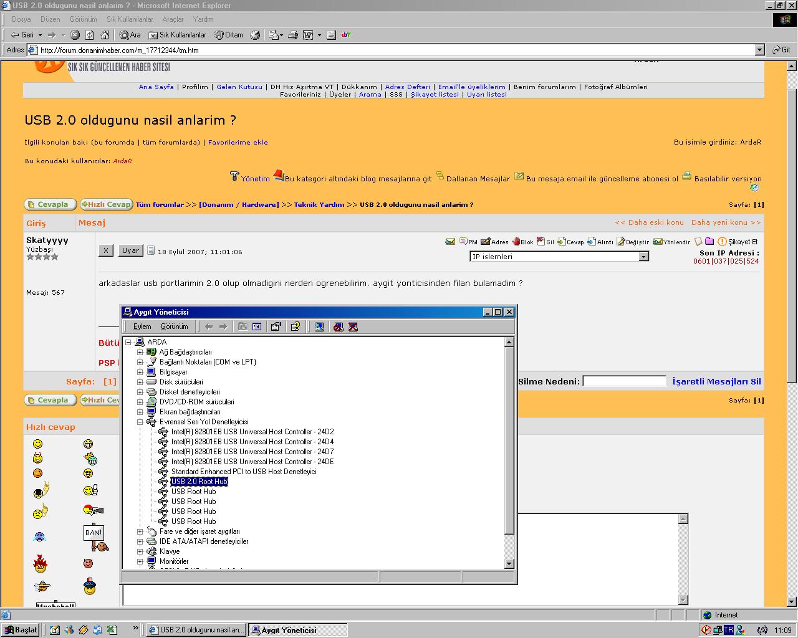
Task: Click Favorilerime ekle link
Action: click(x=238, y=142)
